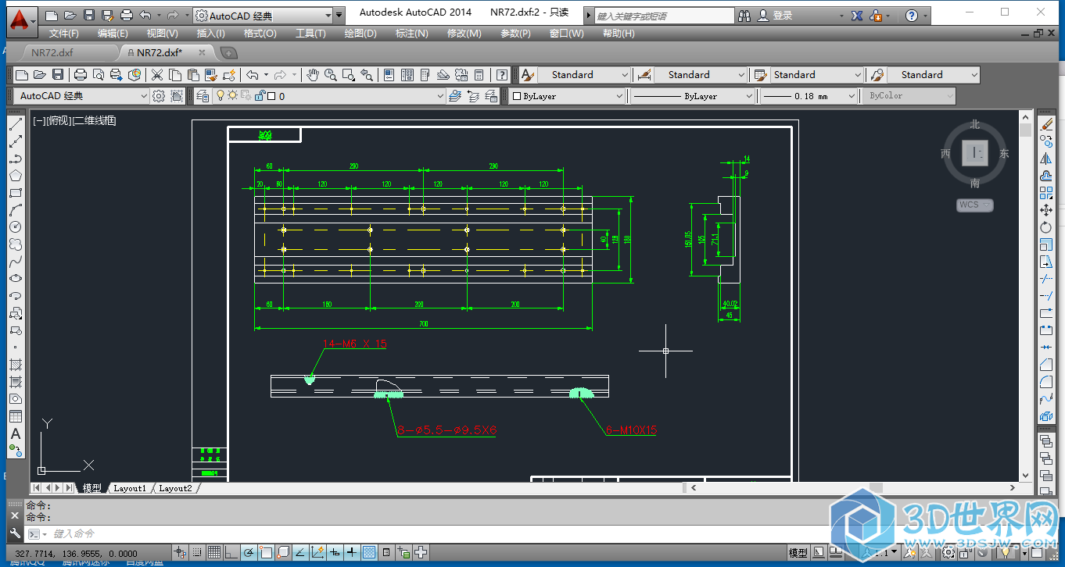Click the [-][俯视][二维线框] viewport label

[74, 120]
